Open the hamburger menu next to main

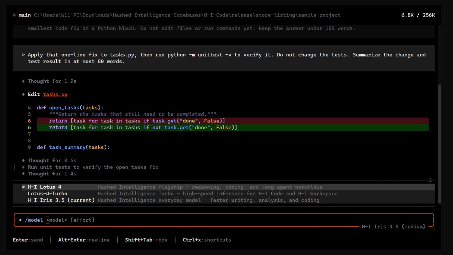coord(14,15)
